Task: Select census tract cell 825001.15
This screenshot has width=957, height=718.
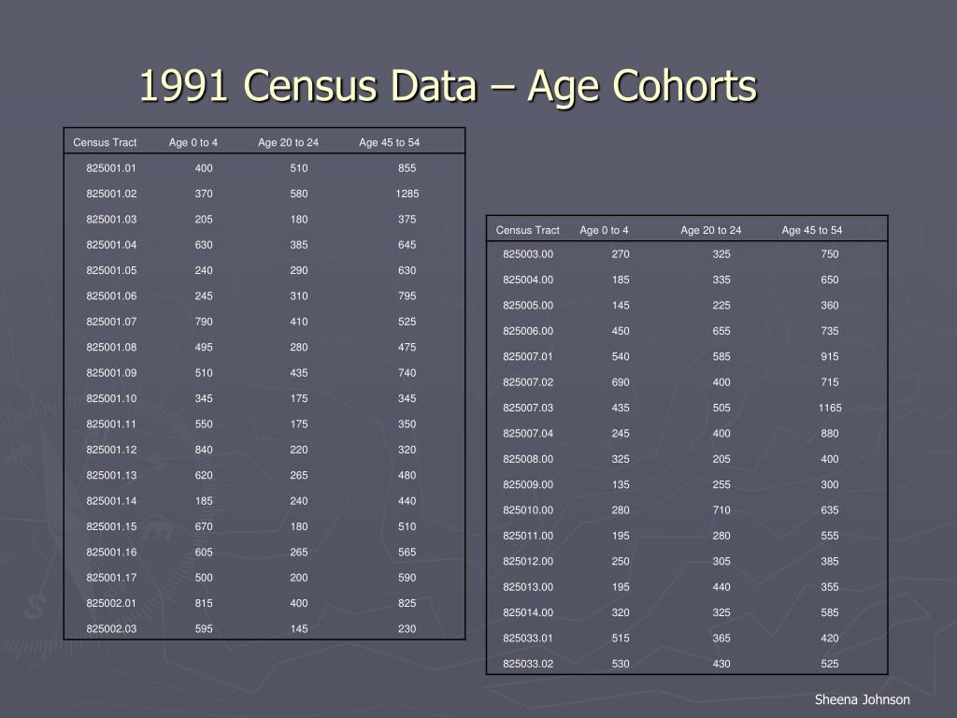Action: [x=111, y=527]
